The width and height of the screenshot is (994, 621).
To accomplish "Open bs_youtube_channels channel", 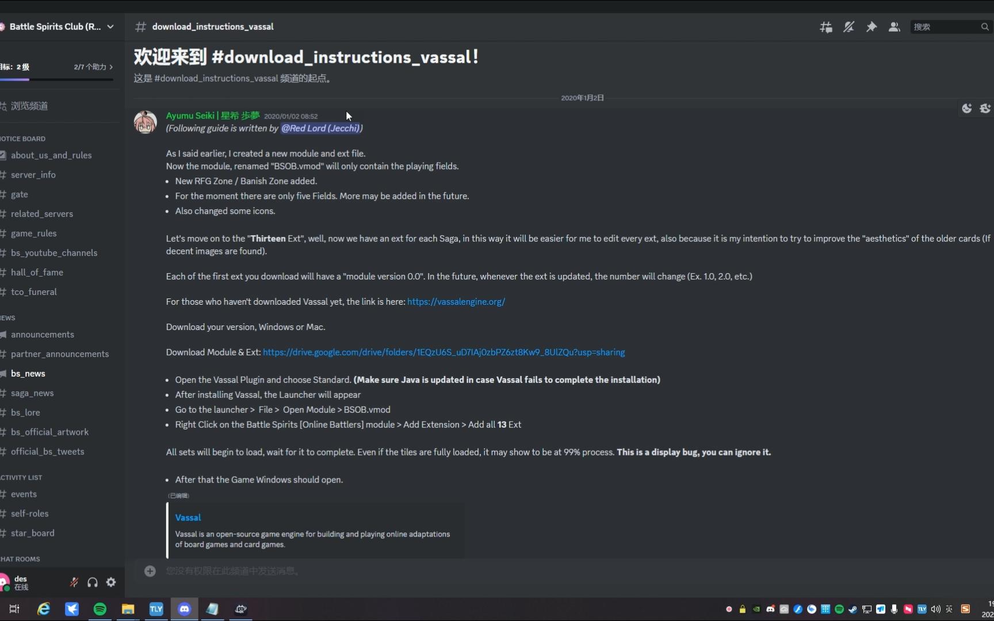I will tap(54, 253).
